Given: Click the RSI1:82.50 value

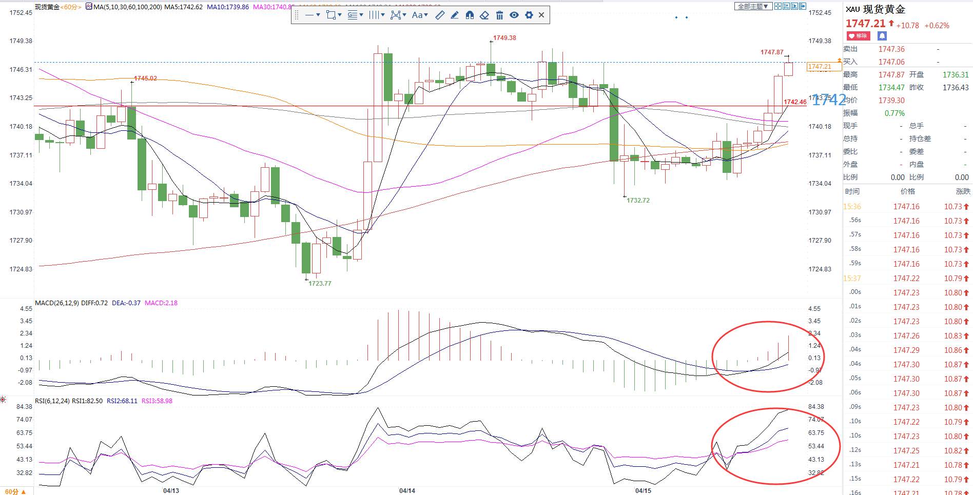Looking at the screenshot, I should coord(87,401).
